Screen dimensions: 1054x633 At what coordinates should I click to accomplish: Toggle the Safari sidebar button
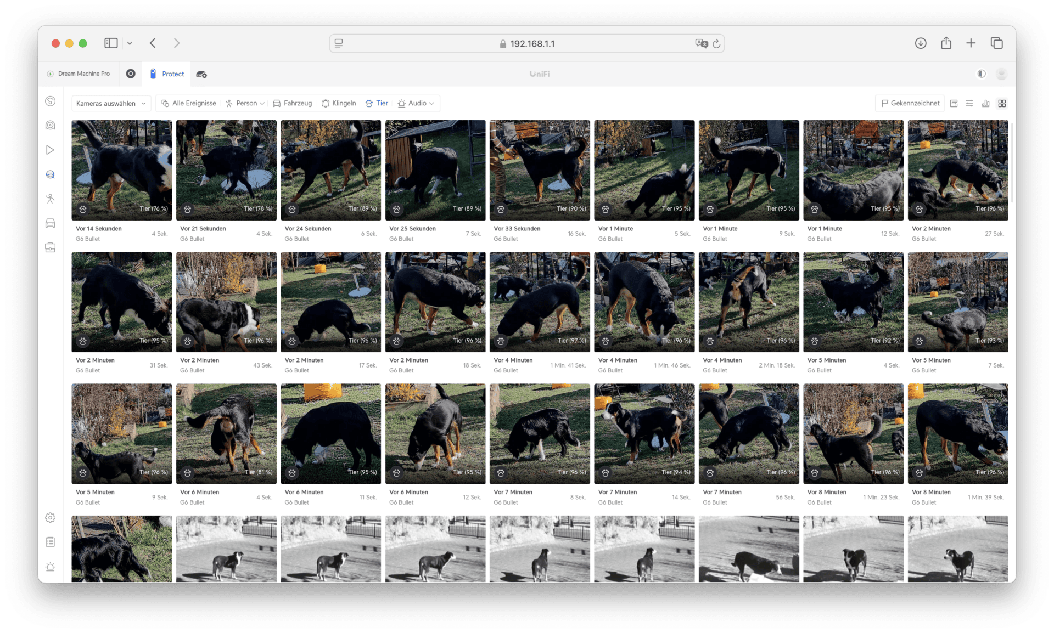[111, 43]
